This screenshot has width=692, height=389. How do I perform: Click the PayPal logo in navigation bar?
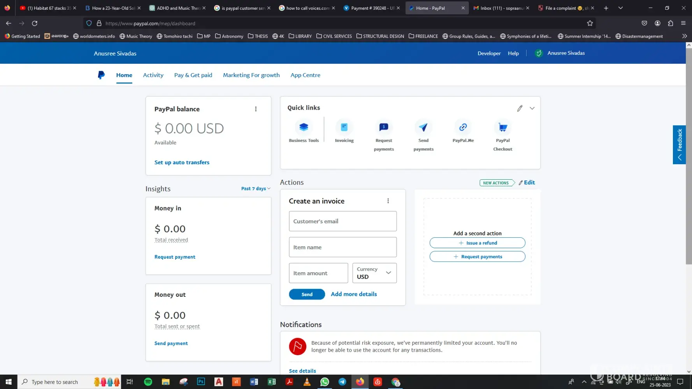pos(101,75)
